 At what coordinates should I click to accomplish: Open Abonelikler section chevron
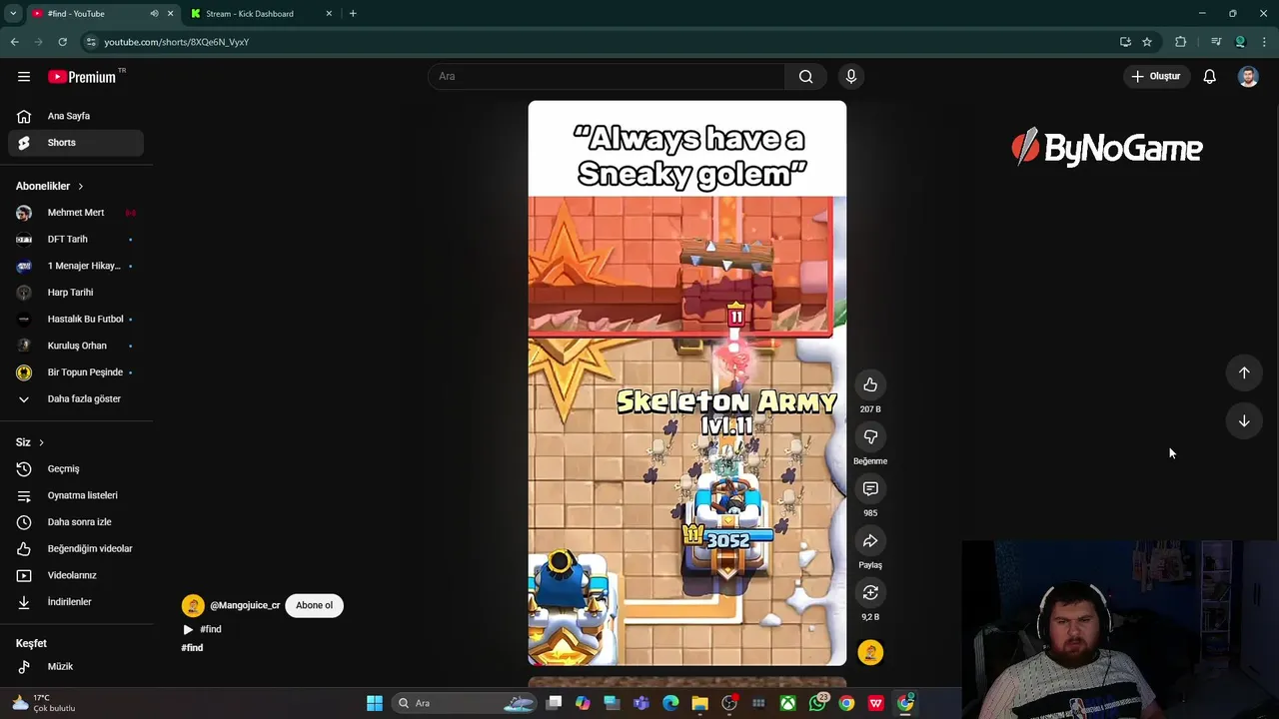pos(81,186)
